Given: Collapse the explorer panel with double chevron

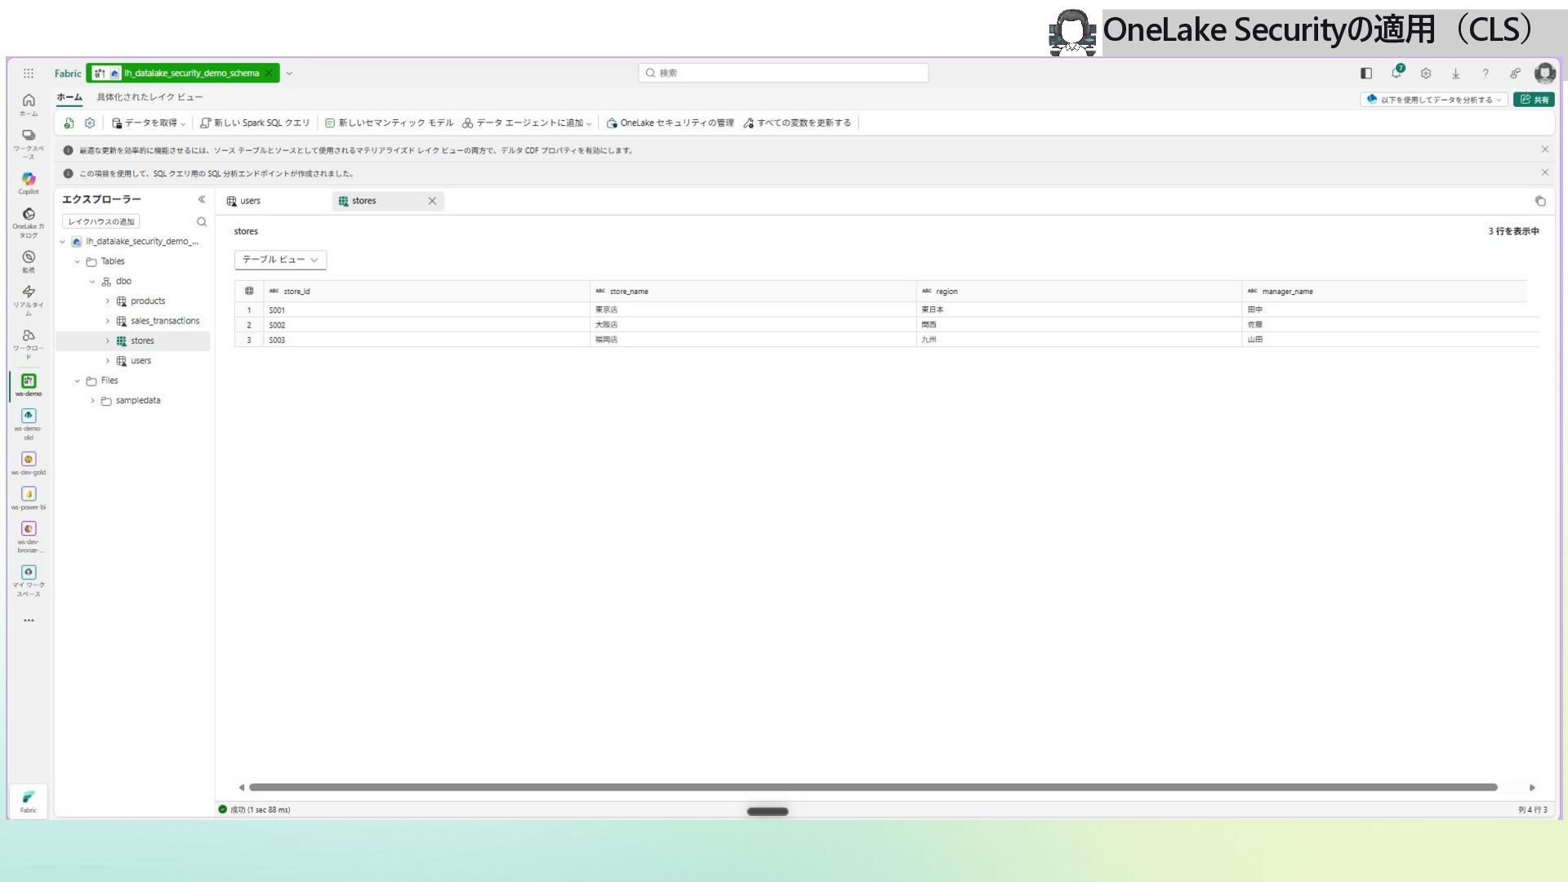Looking at the screenshot, I should (202, 199).
